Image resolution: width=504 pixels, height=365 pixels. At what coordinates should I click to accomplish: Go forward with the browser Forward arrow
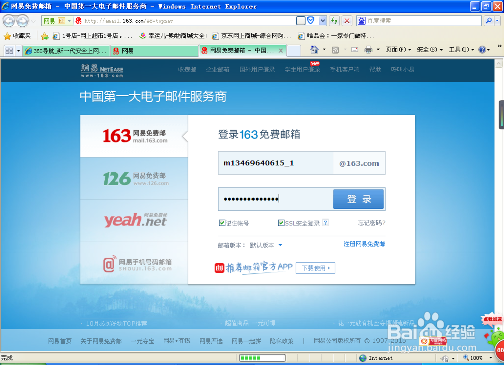[22, 21]
